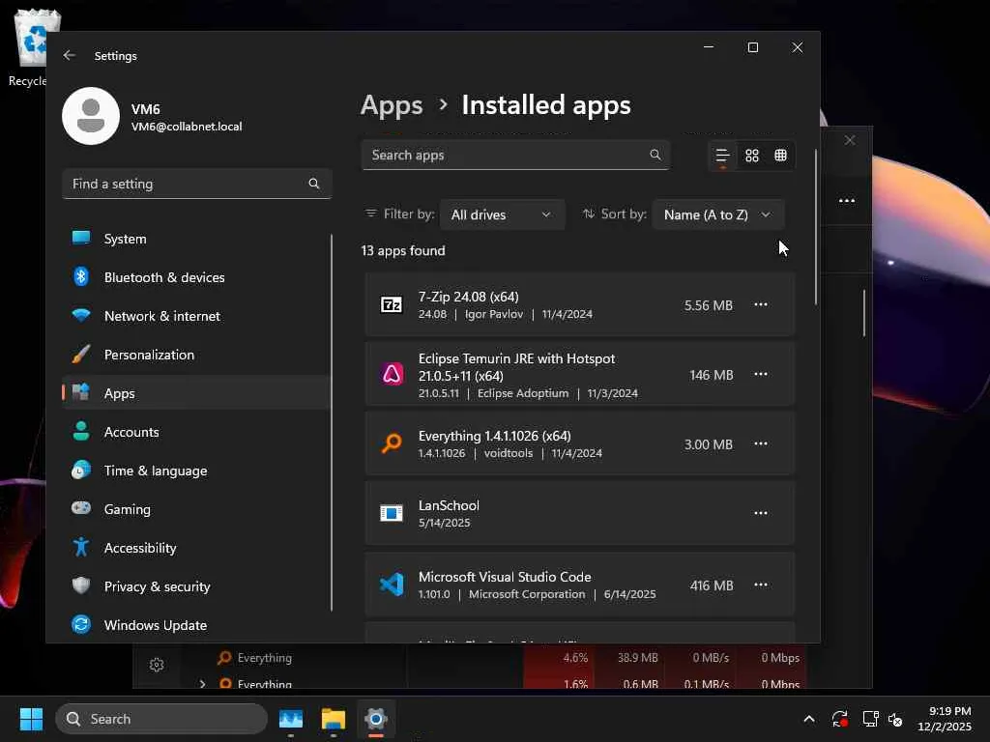
Task: Click the 146 MB size of Eclipse Temurin
Action: click(712, 375)
